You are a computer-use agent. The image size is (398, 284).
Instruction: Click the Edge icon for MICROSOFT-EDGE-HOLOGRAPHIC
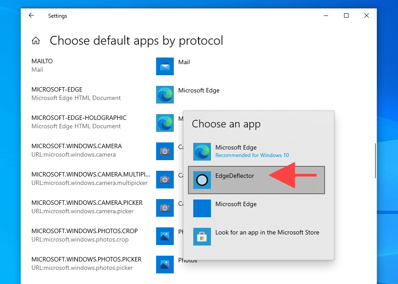click(165, 123)
